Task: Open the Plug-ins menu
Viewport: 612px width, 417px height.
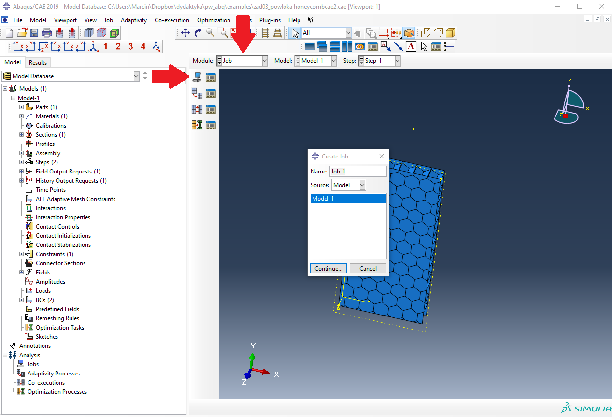Action: click(270, 20)
